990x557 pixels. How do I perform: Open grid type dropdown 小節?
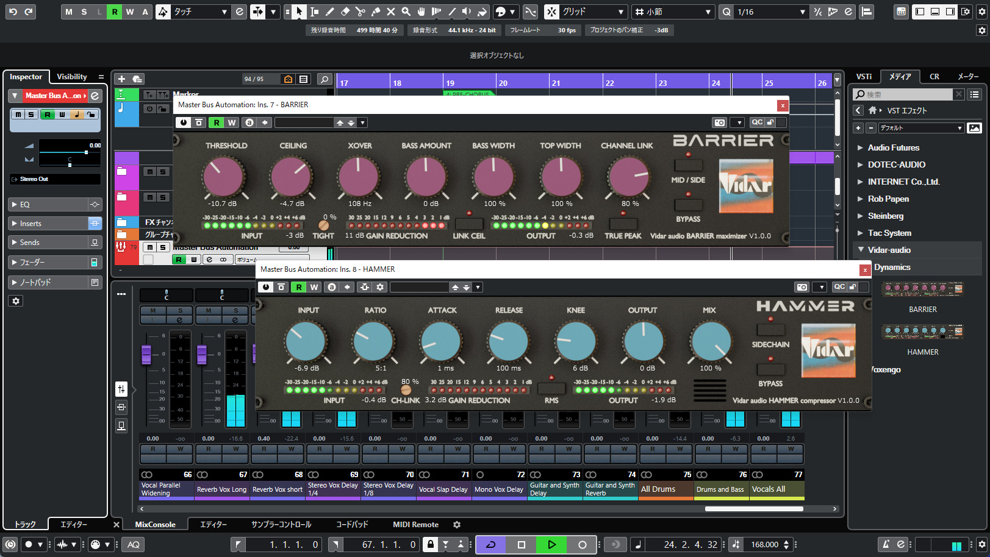click(x=673, y=12)
